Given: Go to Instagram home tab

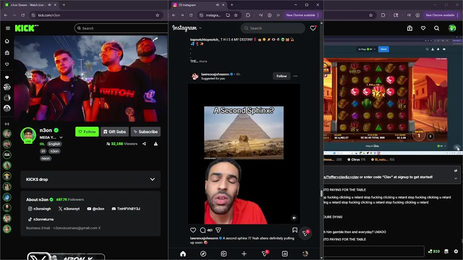Looking at the screenshot, I should click(183, 254).
